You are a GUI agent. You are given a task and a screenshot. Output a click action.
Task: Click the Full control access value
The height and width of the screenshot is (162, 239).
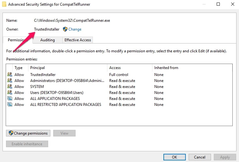pos(119,75)
